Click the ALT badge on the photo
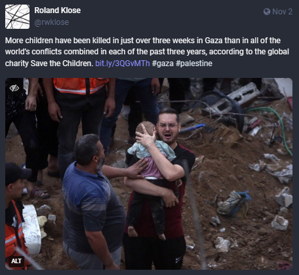Image resolution: width=299 pixels, height=275 pixels. point(16,261)
